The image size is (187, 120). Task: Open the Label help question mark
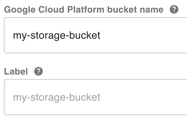point(38,71)
